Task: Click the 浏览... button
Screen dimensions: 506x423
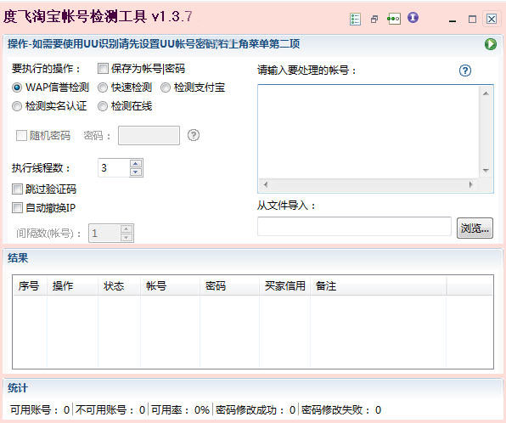Action: click(475, 228)
